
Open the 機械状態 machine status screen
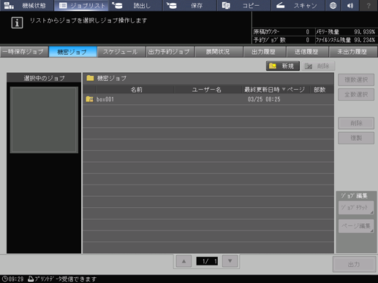(27, 5)
